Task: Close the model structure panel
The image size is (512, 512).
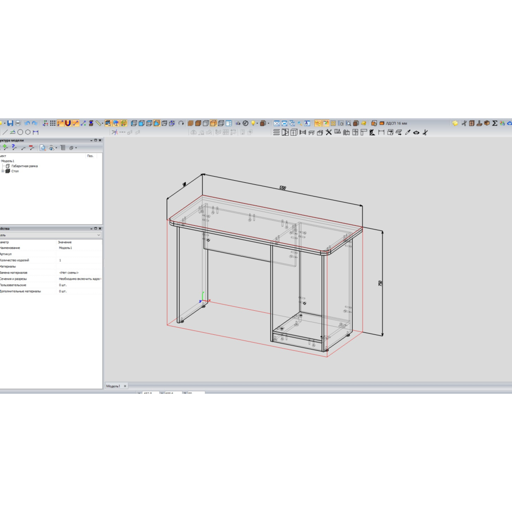Action: 100,140
